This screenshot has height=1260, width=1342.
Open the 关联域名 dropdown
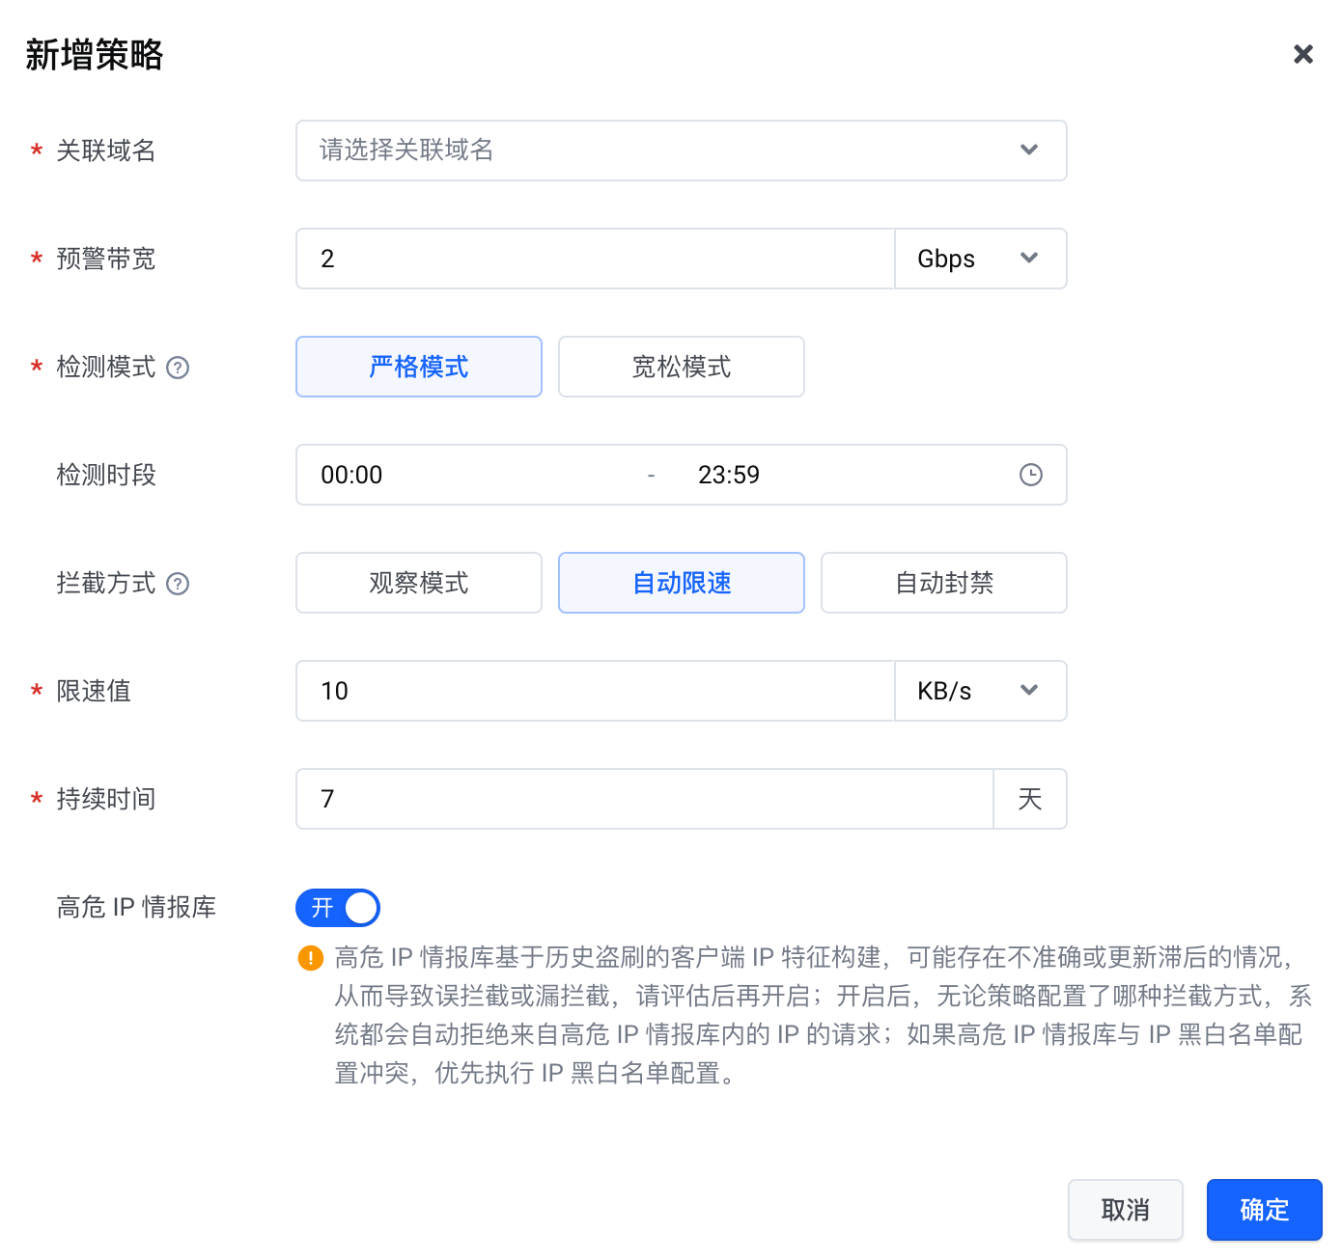coord(681,151)
